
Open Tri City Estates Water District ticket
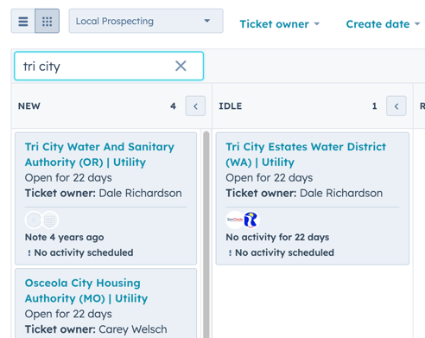[x=306, y=155]
